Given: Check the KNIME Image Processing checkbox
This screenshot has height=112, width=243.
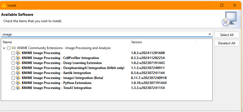Looking at the screenshot, I should pos(13,53).
